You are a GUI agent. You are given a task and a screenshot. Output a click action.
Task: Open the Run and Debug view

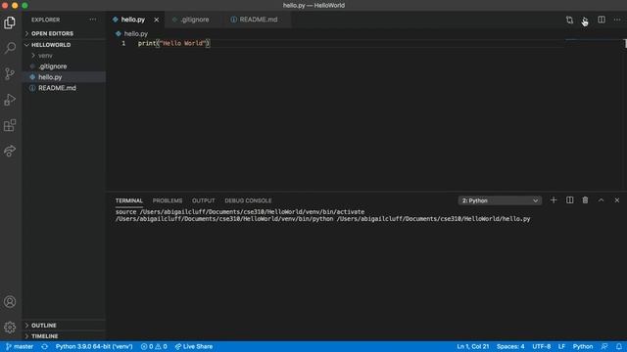point(10,100)
